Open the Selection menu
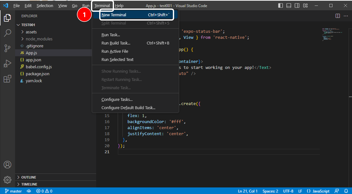The height and width of the screenshot is (194, 352). pos(45,6)
